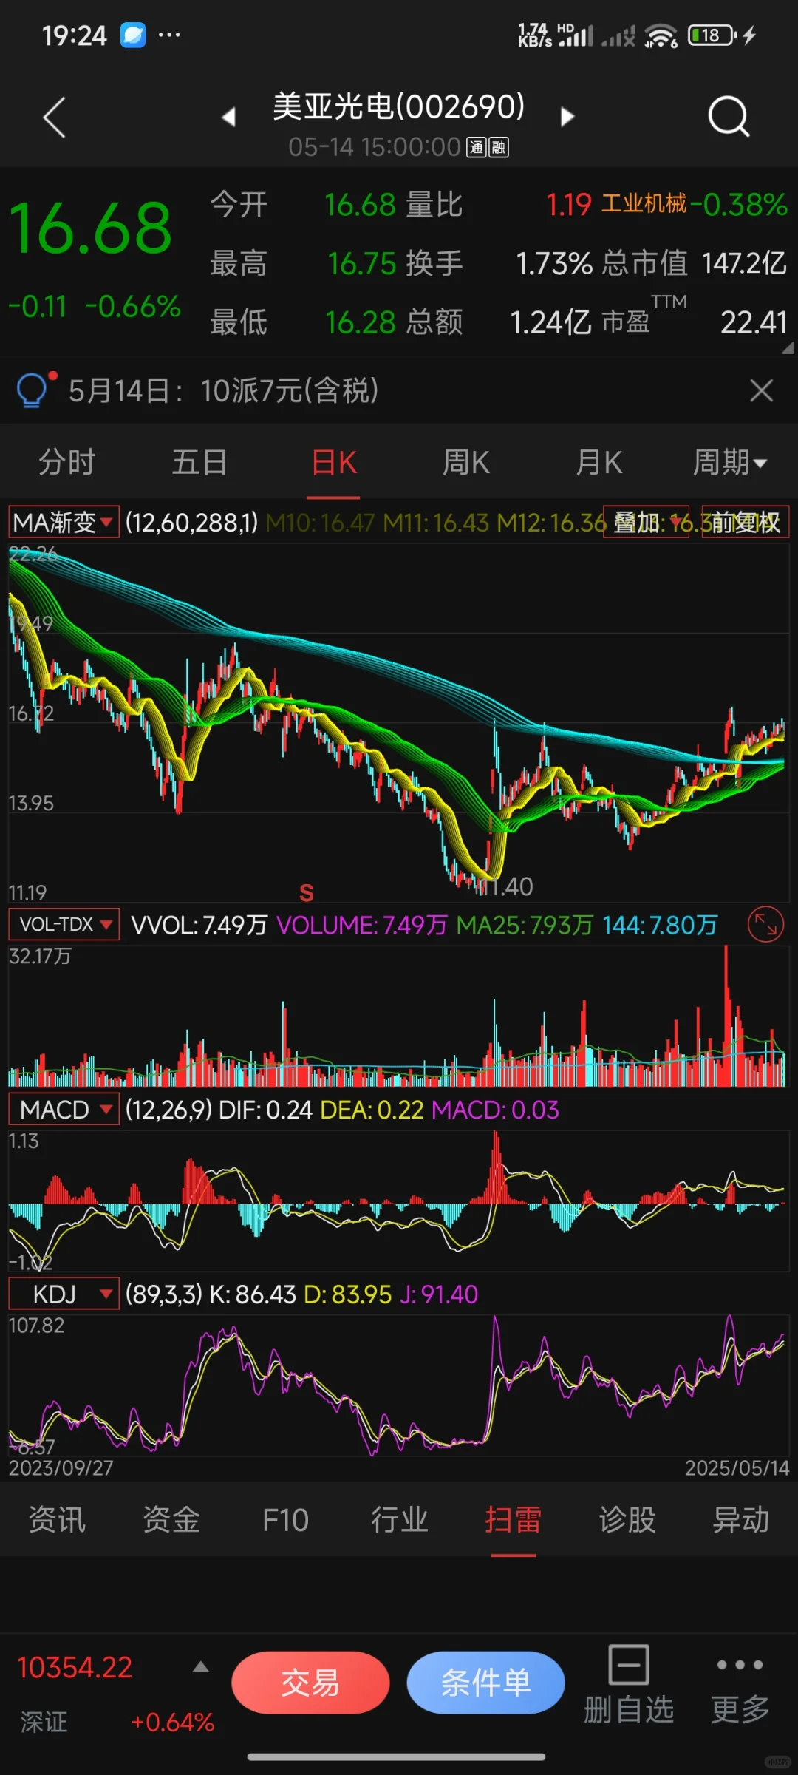Image resolution: width=798 pixels, height=1775 pixels.
Task: Tap the start date 2023/09/27
Action: click(61, 1468)
